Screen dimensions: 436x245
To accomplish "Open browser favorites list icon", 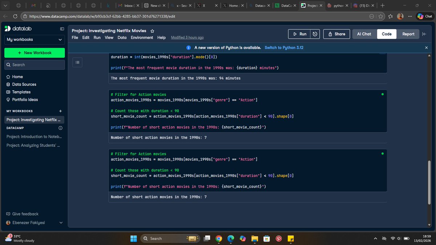I will click(x=390, y=16).
